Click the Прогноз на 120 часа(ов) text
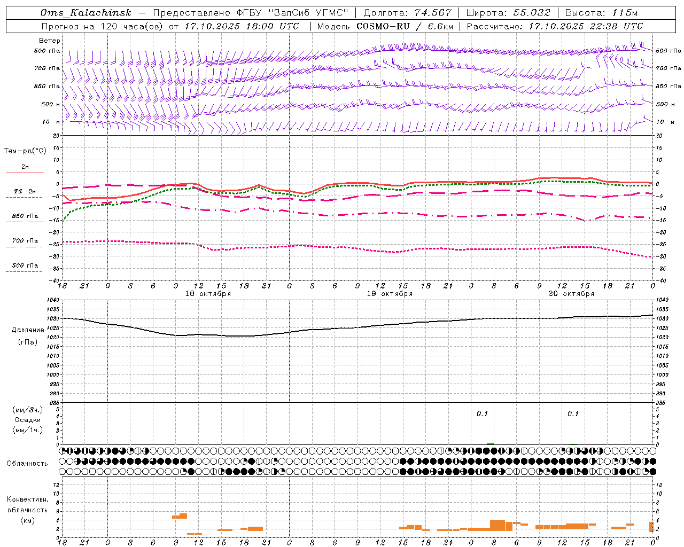The height and width of the screenshot is (547, 684). tap(103, 26)
